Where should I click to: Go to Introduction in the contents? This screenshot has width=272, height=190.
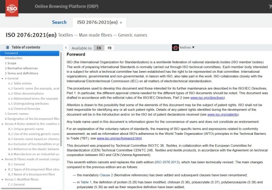click(x=14, y=58)
